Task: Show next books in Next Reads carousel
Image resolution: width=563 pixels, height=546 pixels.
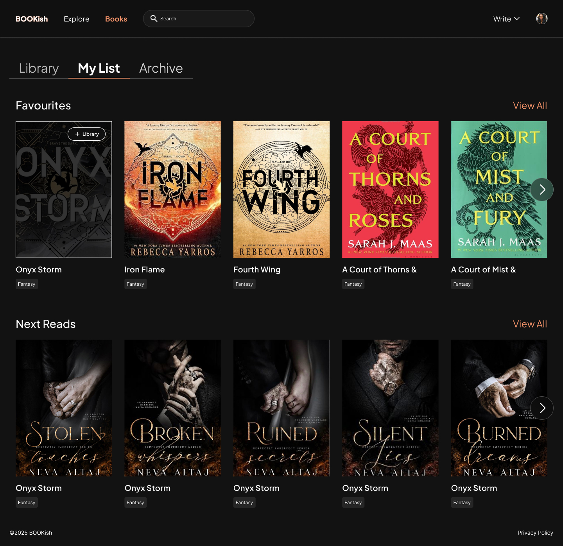Action: tap(542, 408)
